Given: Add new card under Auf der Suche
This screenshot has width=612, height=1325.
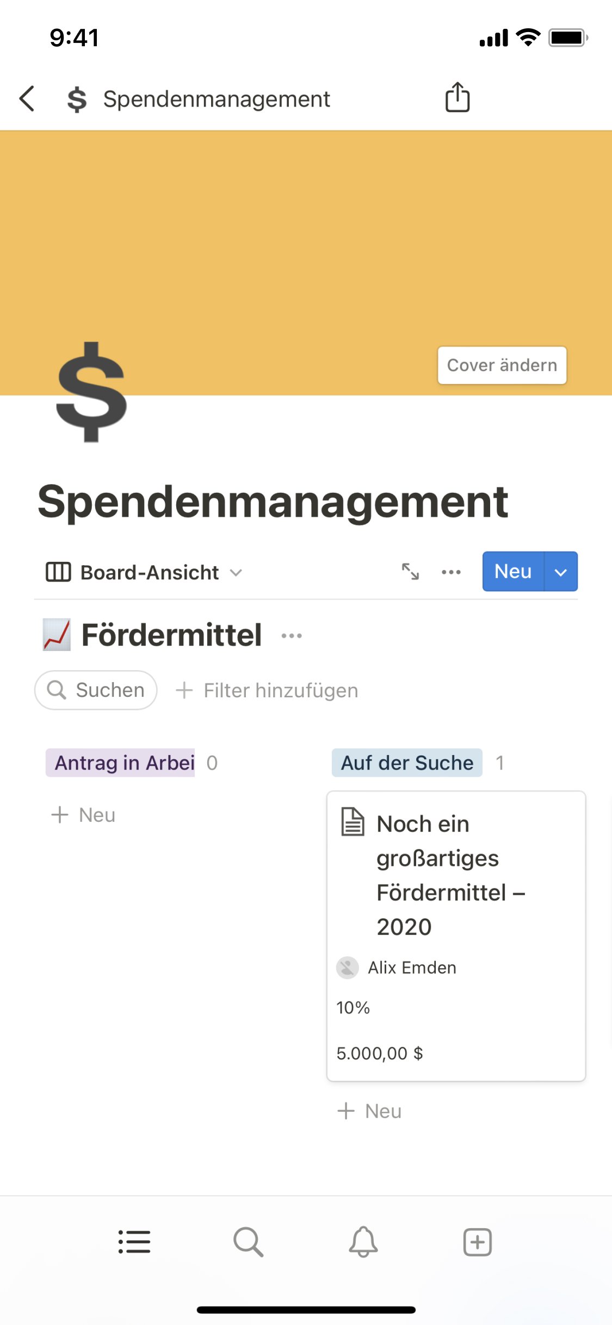Looking at the screenshot, I should click(x=370, y=1111).
